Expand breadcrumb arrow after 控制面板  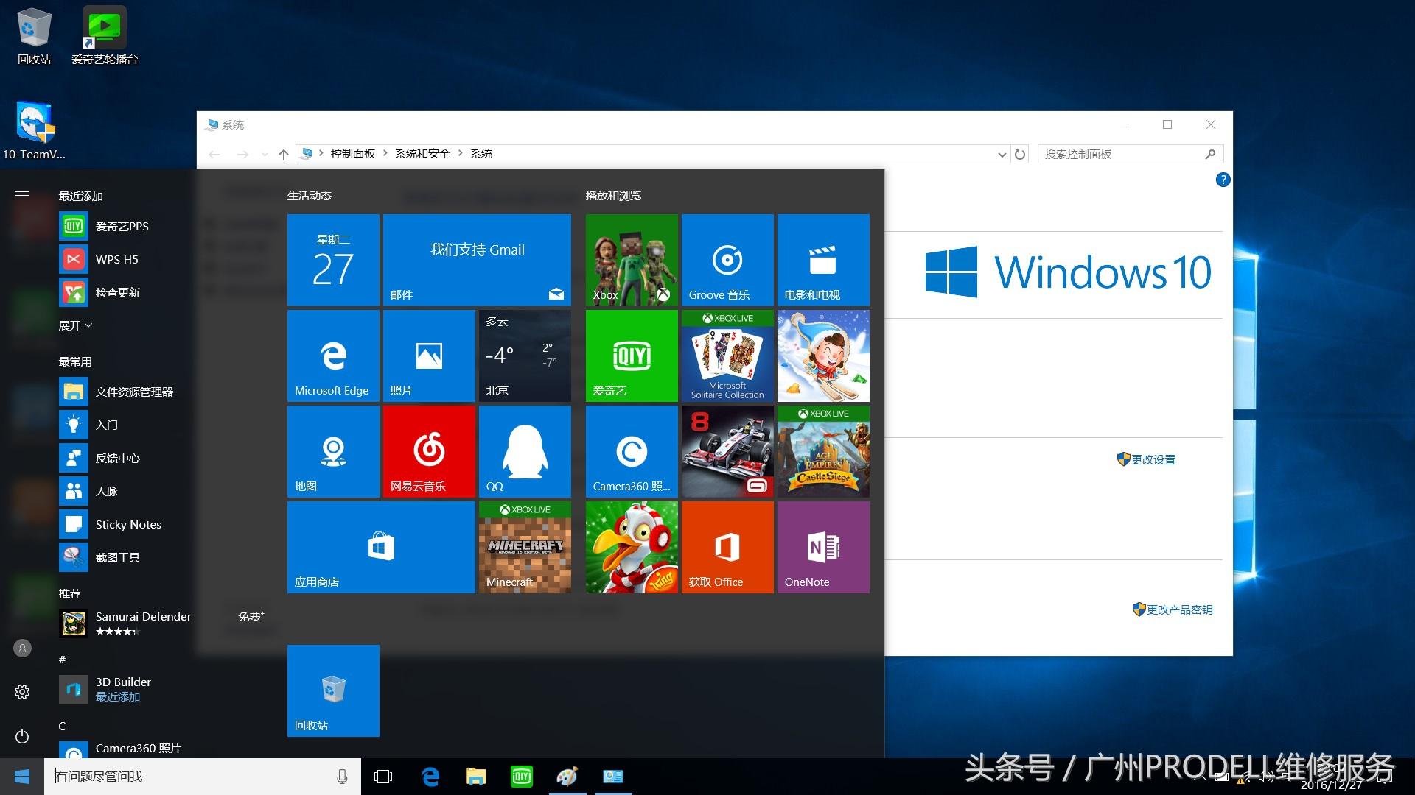tap(385, 153)
